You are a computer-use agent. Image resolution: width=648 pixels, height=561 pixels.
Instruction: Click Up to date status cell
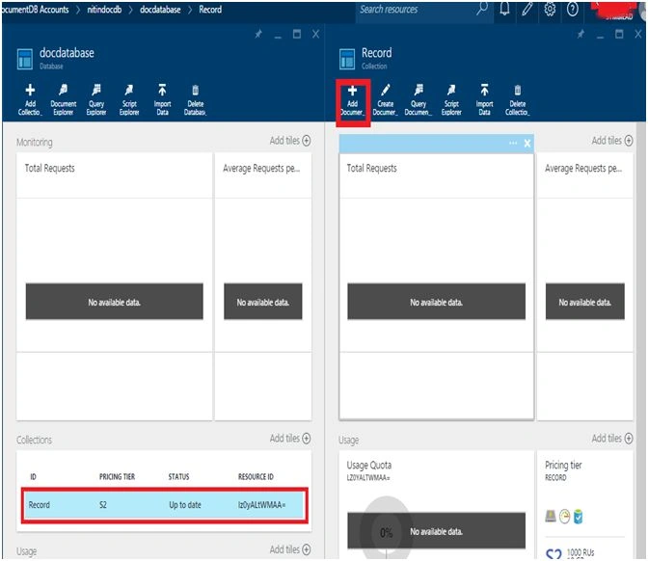pos(185,505)
